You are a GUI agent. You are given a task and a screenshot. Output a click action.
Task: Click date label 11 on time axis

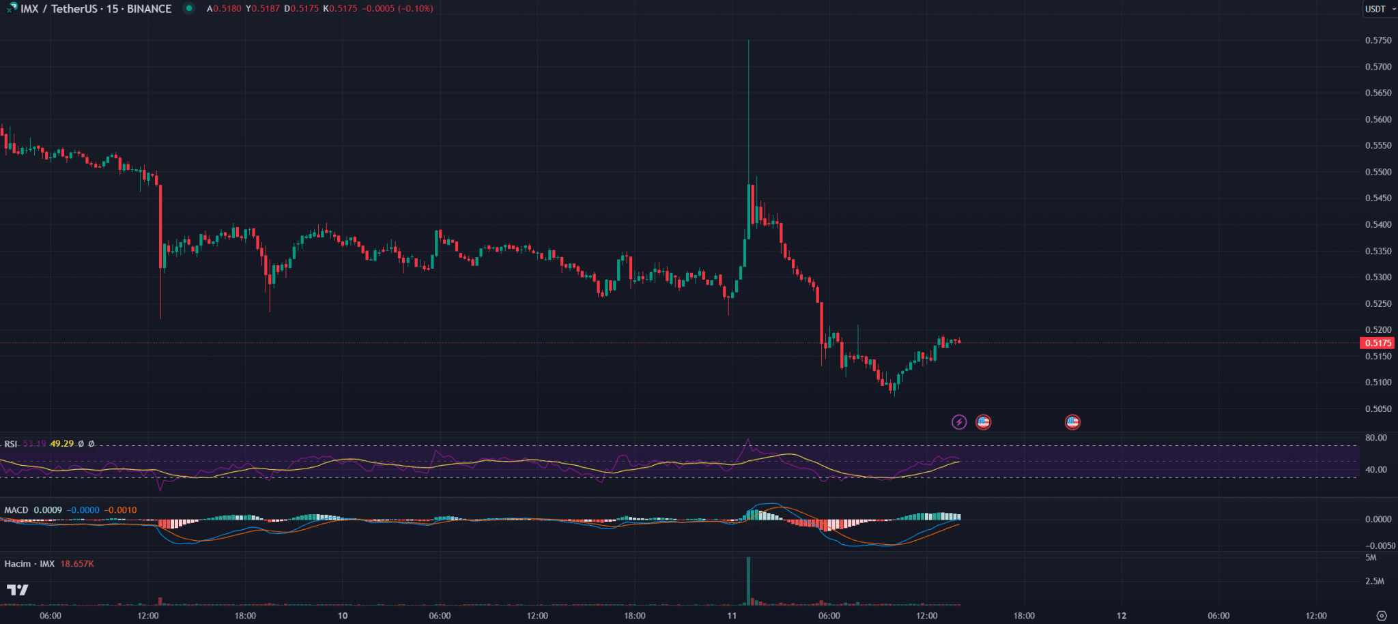[732, 616]
